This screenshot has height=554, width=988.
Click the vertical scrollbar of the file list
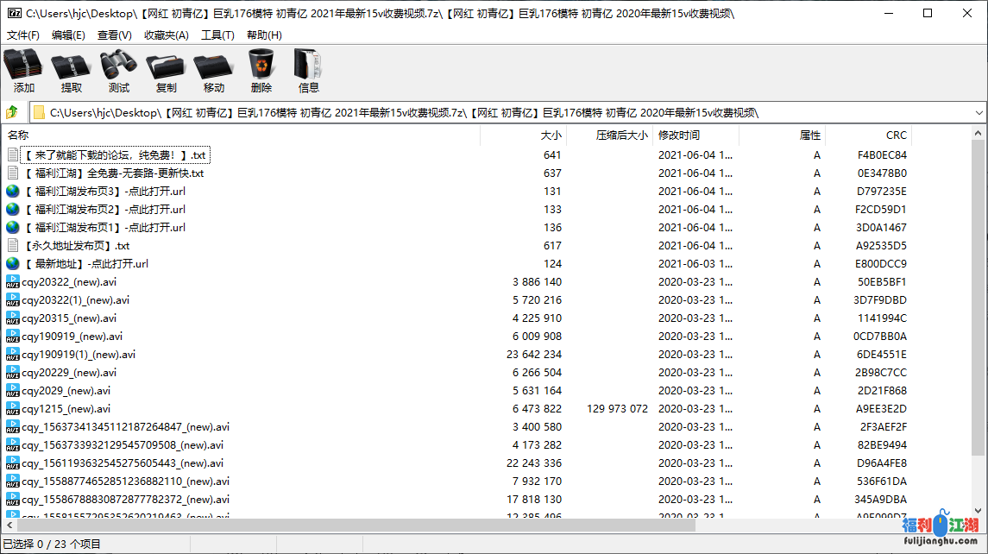tap(979, 302)
